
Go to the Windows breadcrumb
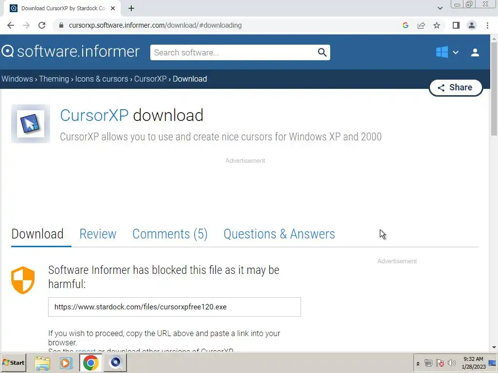tap(17, 79)
